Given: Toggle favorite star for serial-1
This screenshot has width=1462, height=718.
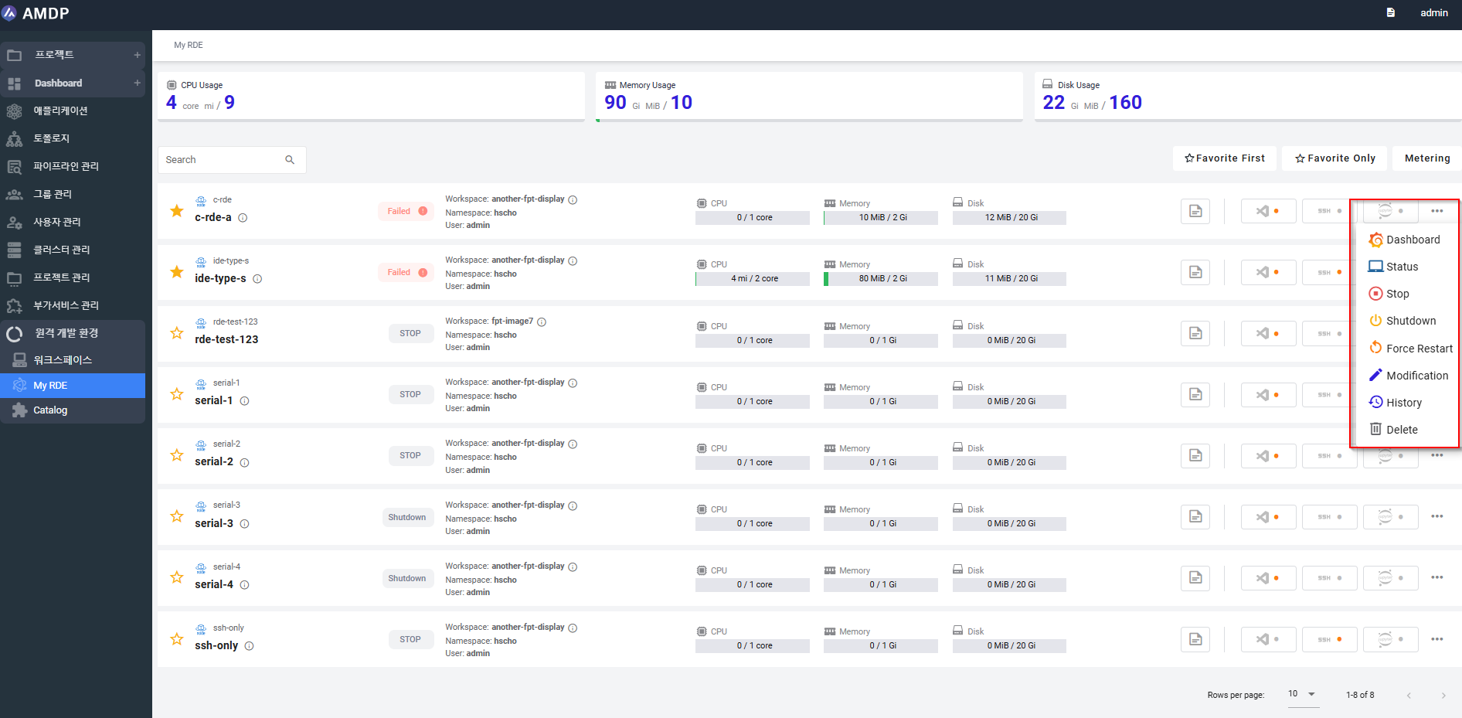Looking at the screenshot, I should tap(177, 394).
